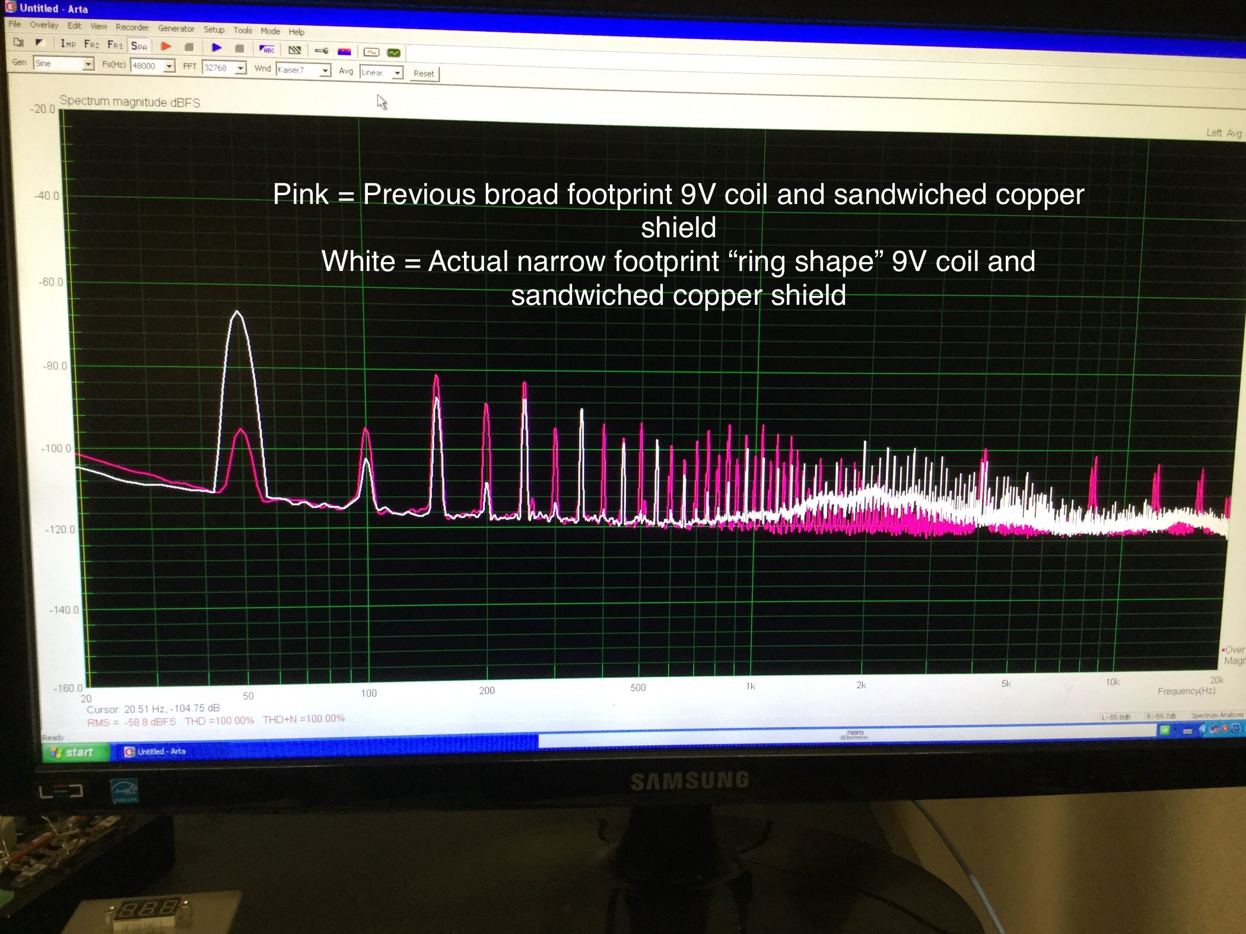Open the Overlay menu
Screen dimensions: 1246x934
pos(44,25)
